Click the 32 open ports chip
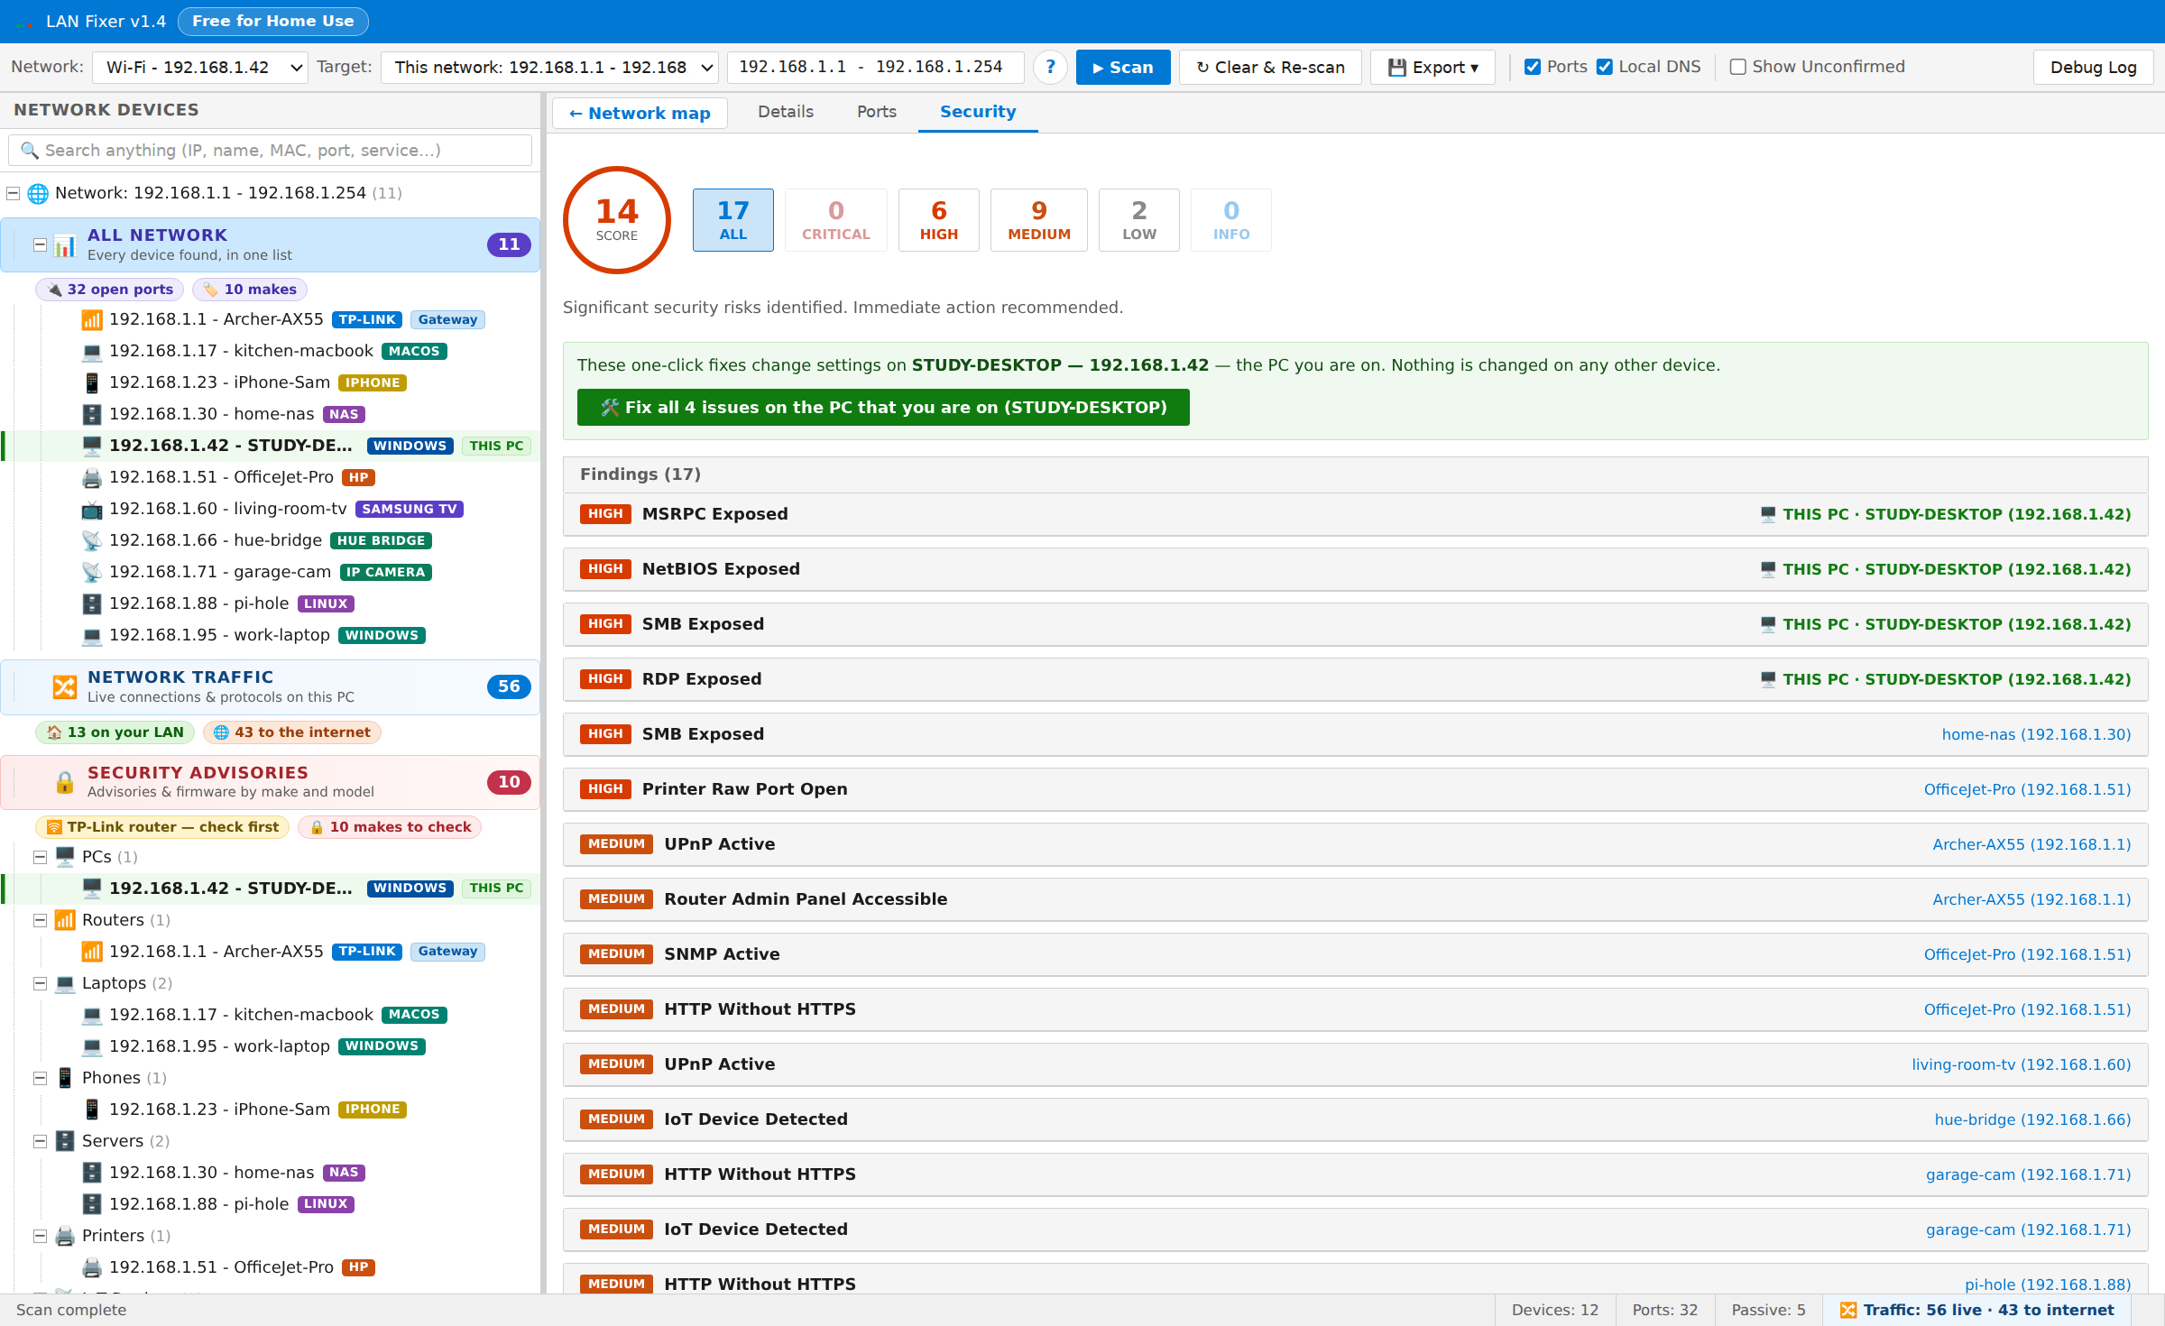 110,290
